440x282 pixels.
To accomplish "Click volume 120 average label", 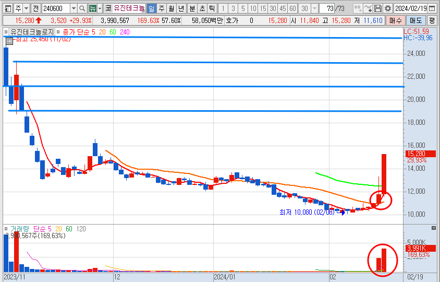I will [81, 229].
